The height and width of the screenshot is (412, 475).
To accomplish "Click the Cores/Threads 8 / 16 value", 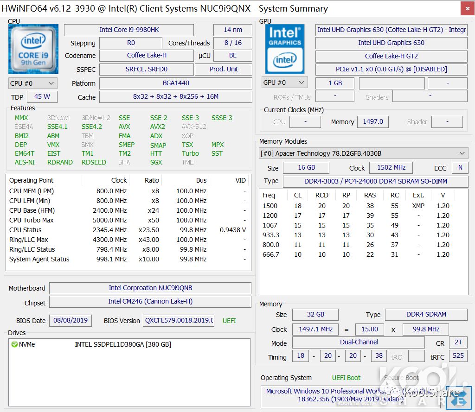I will tap(233, 43).
